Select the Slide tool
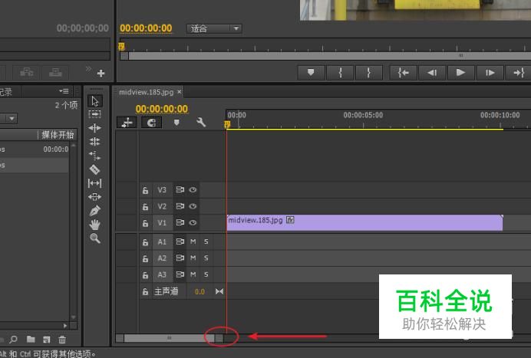The width and height of the screenshot is (531, 358). (x=95, y=197)
